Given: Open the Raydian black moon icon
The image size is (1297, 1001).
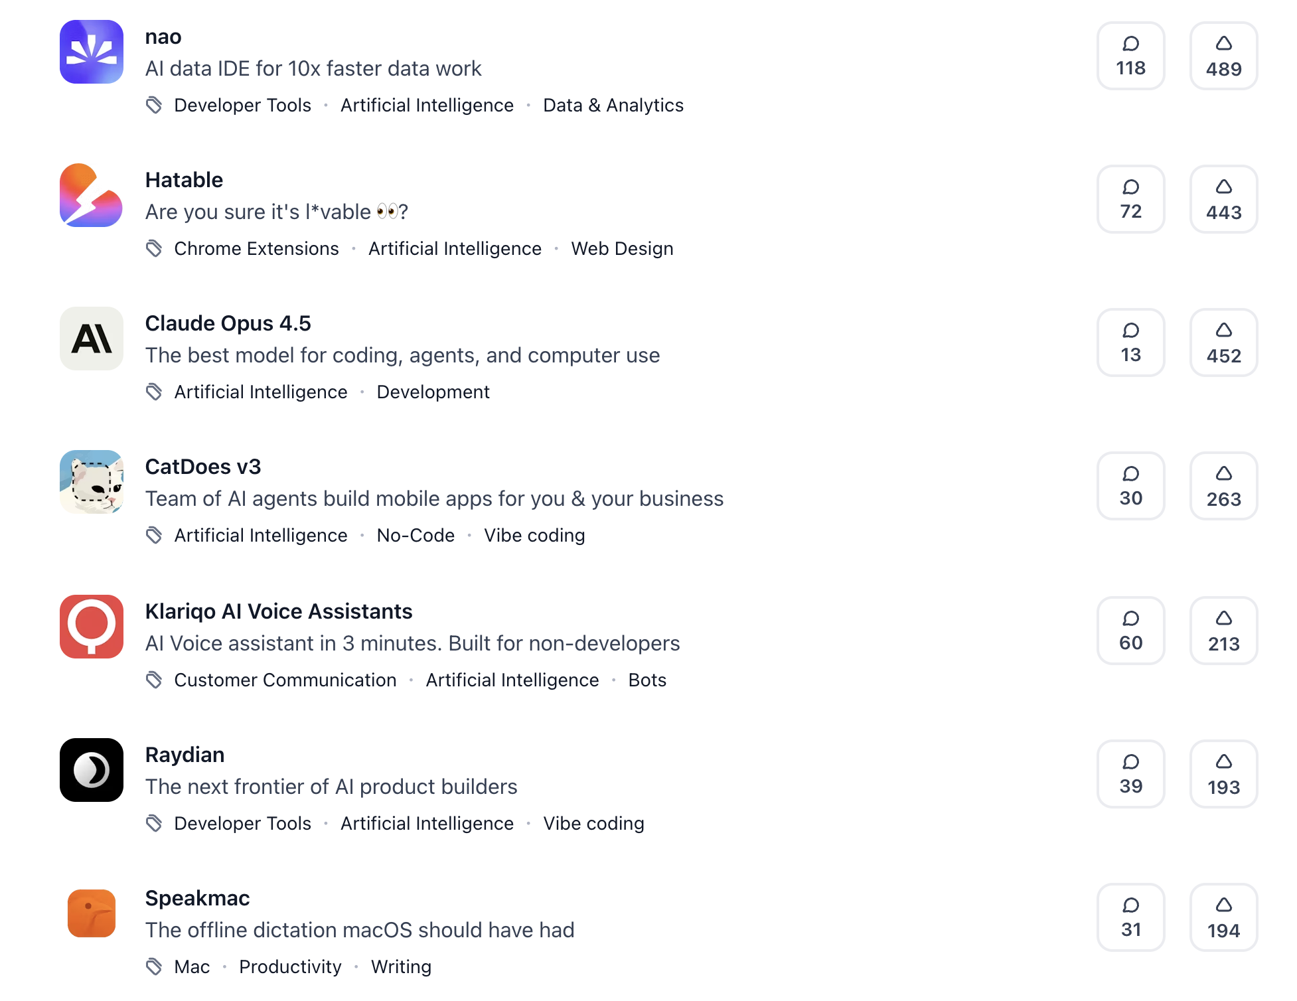Looking at the screenshot, I should [92, 770].
